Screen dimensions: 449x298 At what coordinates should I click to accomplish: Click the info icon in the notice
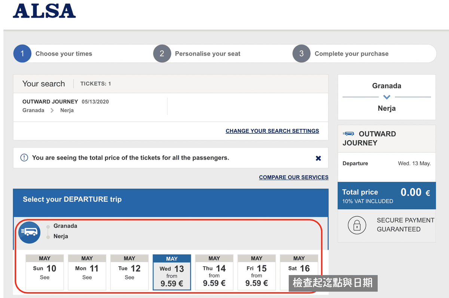click(x=24, y=158)
